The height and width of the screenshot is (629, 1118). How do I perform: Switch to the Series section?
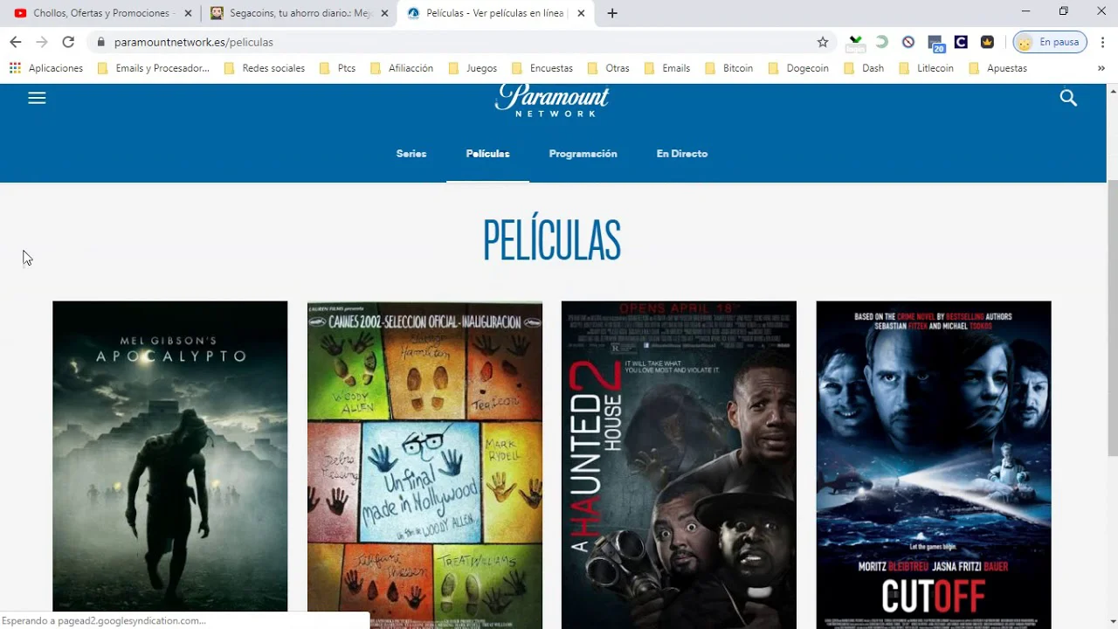(x=411, y=154)
